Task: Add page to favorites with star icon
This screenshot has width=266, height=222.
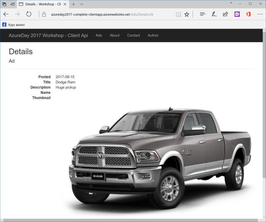Action: pyautogui.click(x=187, y=14)
